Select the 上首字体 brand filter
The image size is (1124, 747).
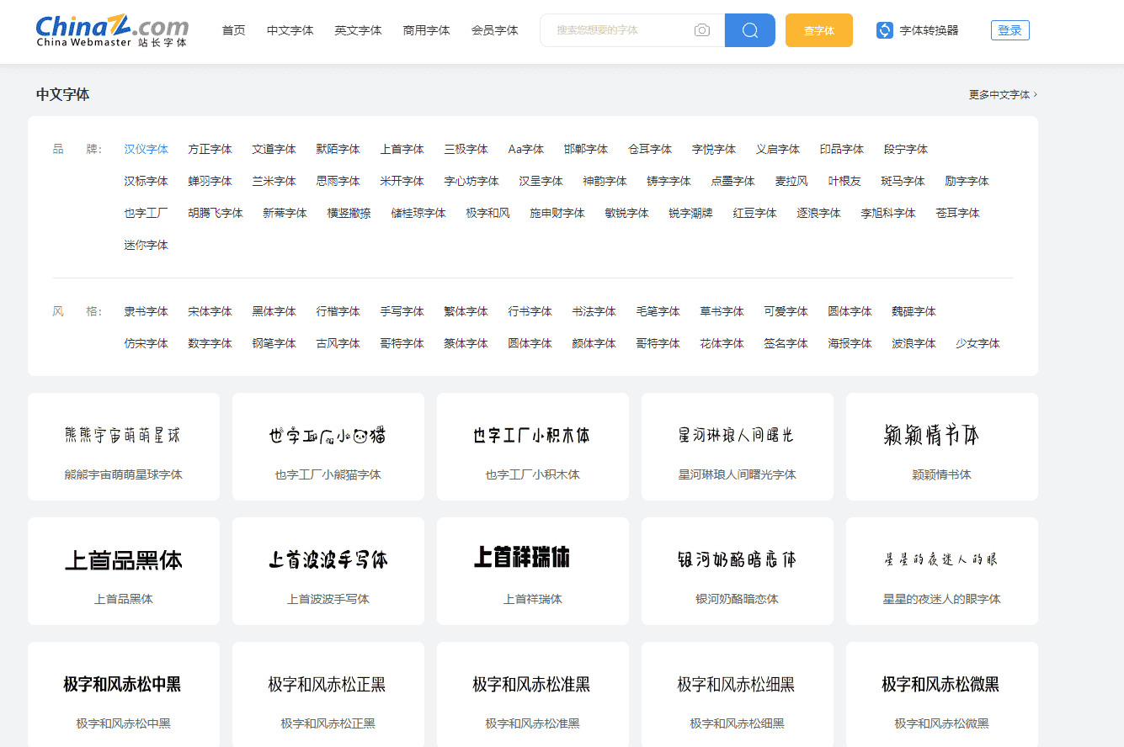coord(402,149)
